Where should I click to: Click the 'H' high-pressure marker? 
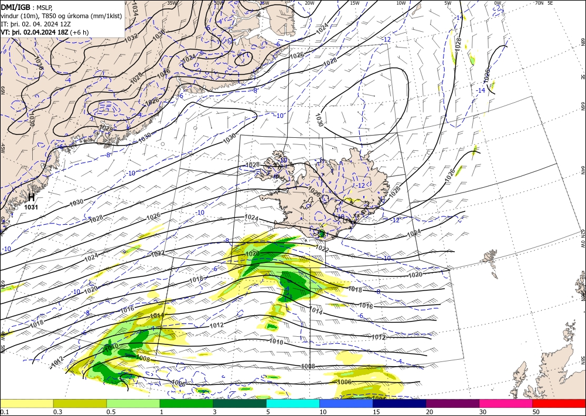point(32,198)
